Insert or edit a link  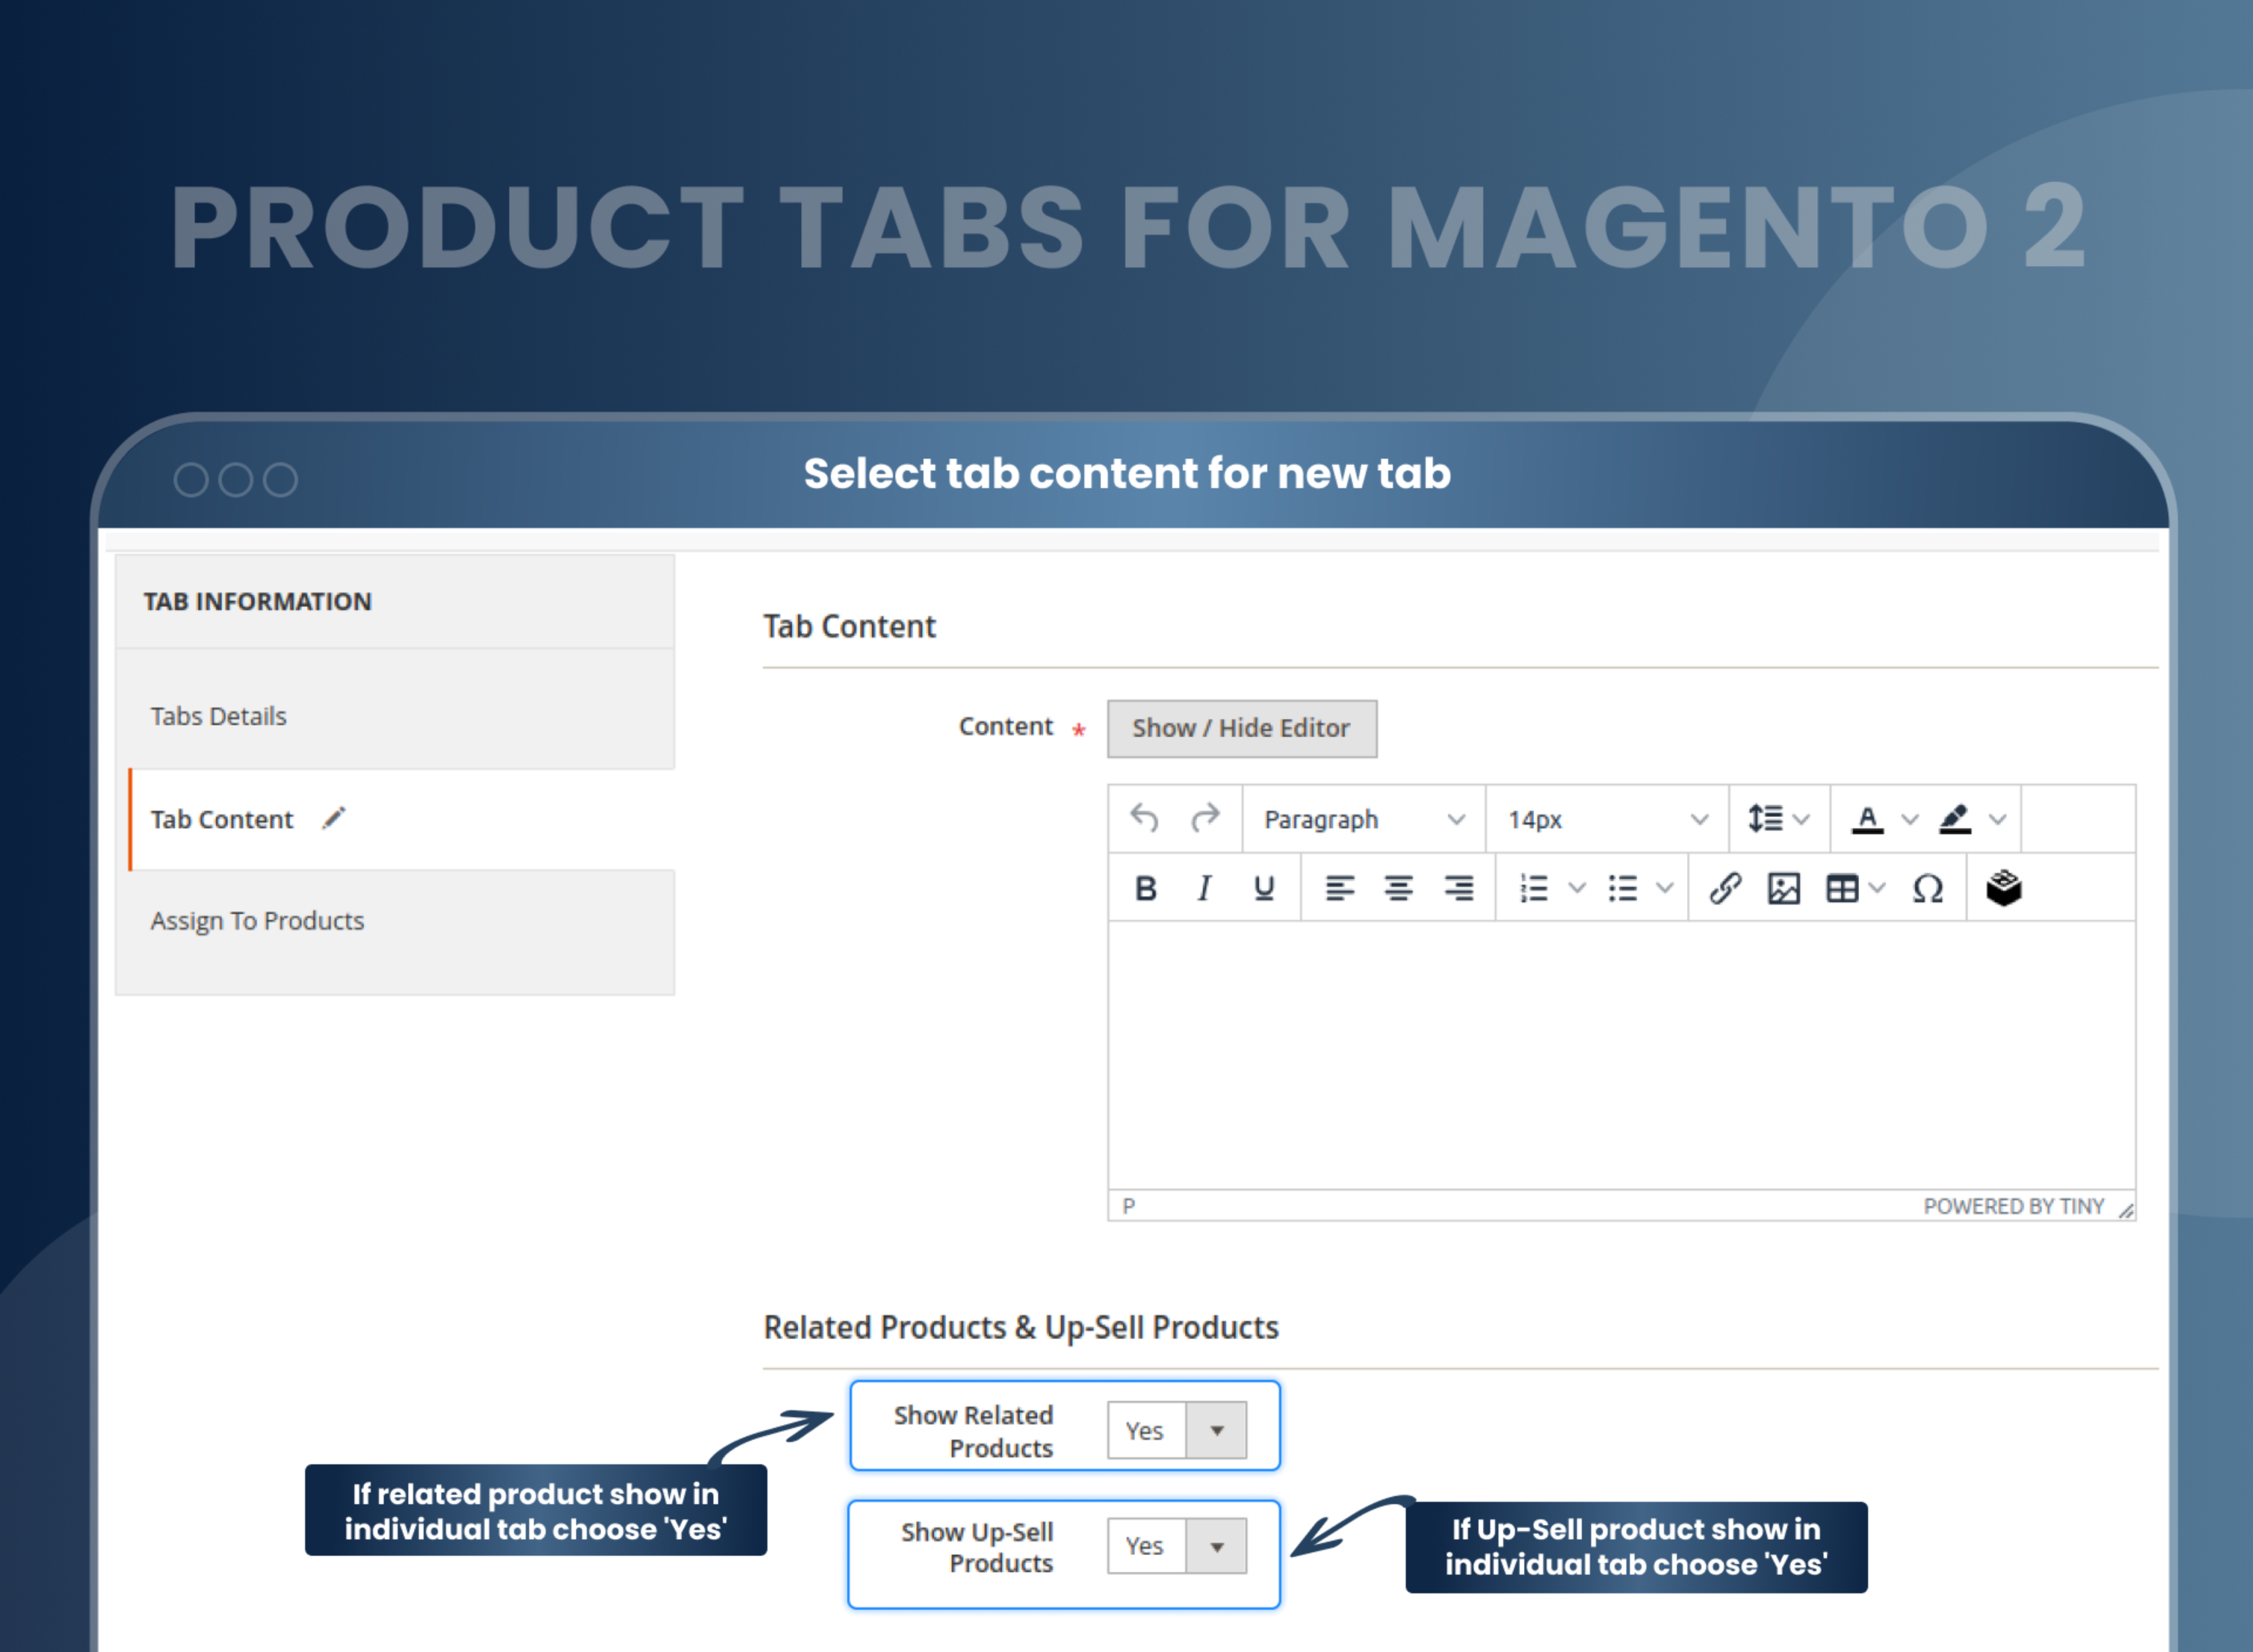(1726, 888)
